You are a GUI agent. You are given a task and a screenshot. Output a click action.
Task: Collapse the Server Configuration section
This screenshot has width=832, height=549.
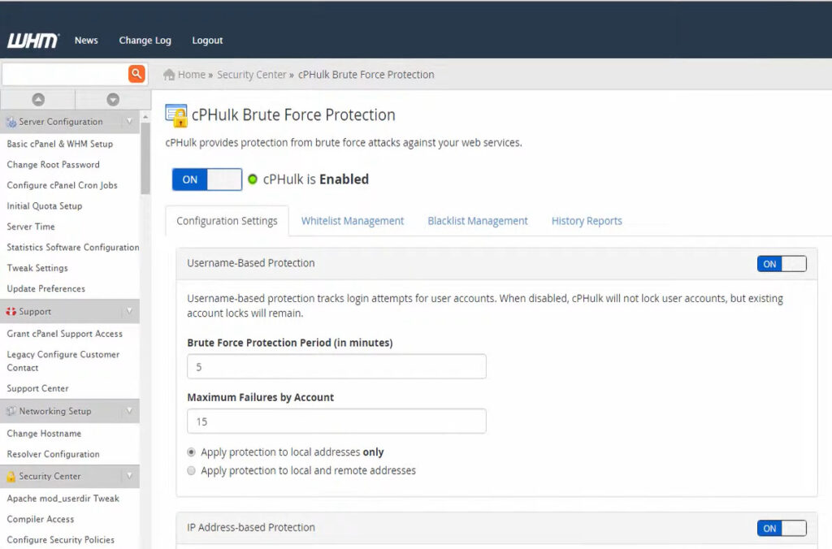coord(128,122)
